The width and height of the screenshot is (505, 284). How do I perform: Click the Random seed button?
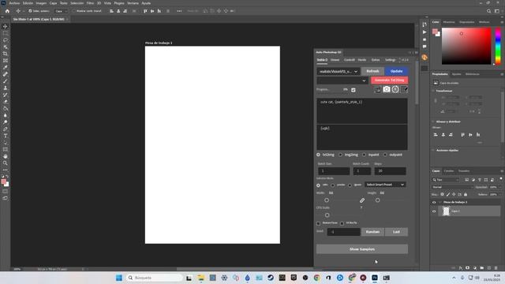(372, 232)
